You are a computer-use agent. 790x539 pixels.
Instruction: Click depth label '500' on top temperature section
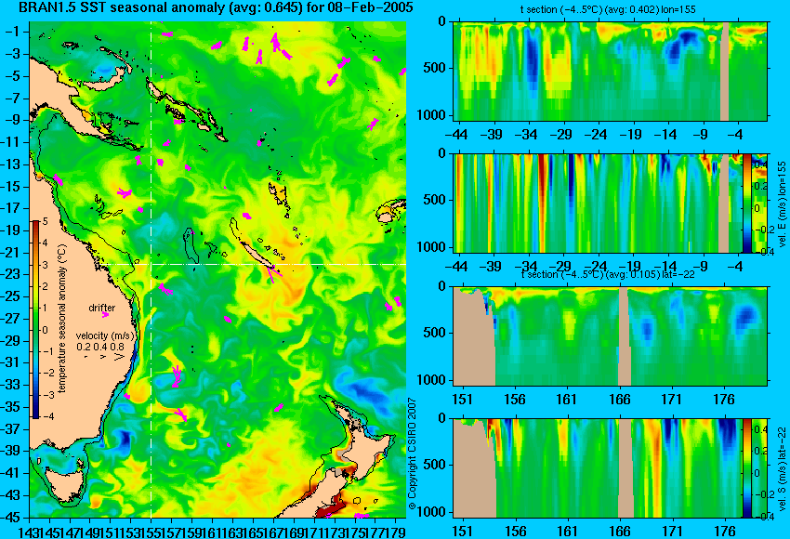tap(435, 68)
